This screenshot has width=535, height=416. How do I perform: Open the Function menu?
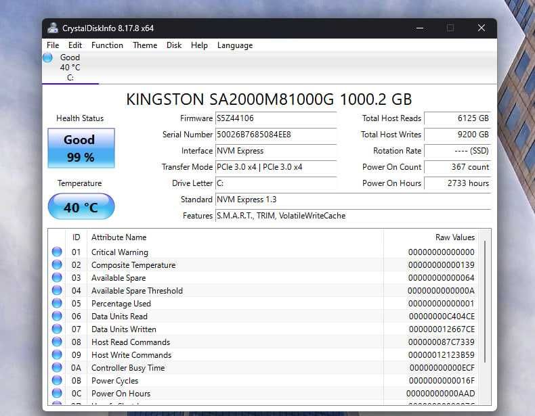107,45
